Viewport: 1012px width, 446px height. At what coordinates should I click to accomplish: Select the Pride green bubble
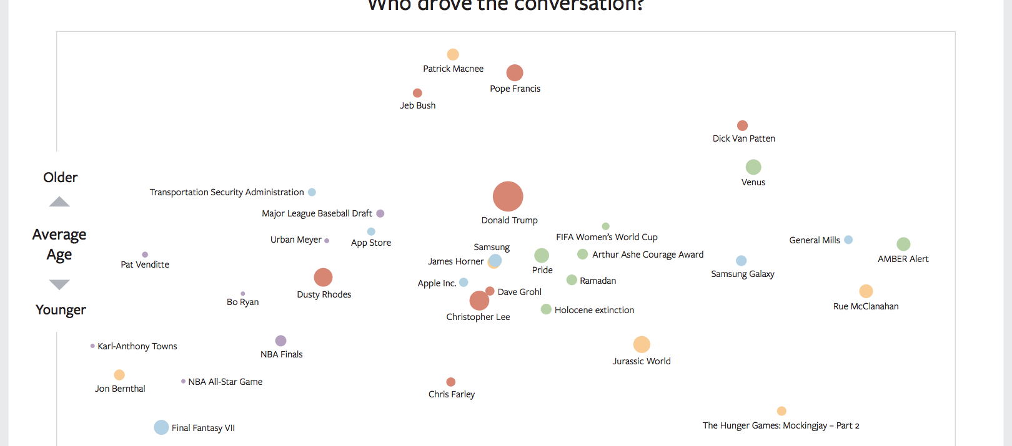542,255
